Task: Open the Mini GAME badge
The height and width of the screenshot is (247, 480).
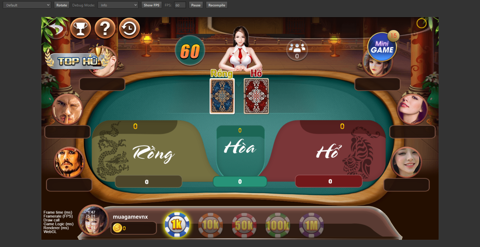Action: pos(382,47)
